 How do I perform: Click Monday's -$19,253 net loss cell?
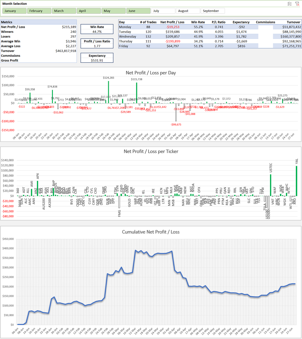pos(173,27)
